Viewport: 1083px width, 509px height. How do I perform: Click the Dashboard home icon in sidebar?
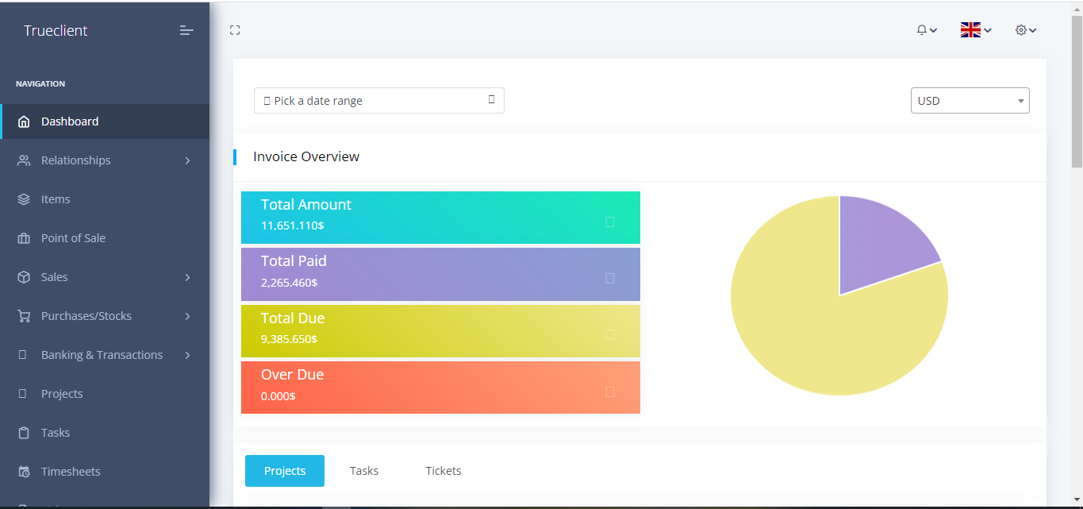24,121
